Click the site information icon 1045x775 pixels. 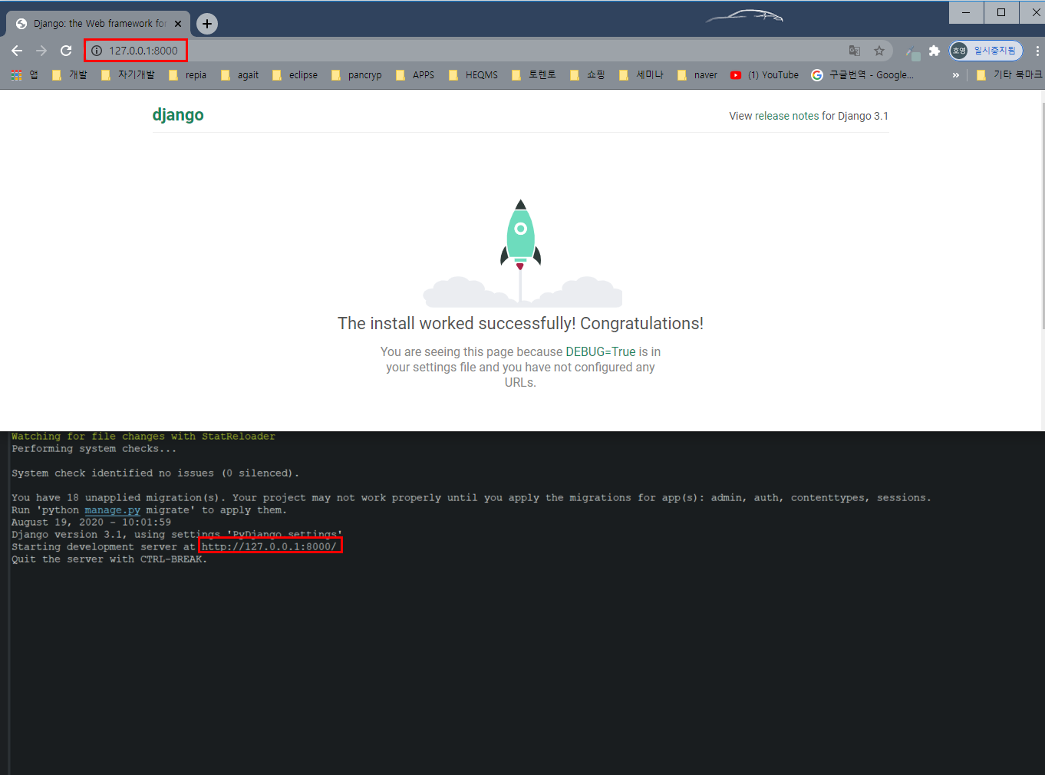click(97, 51)
